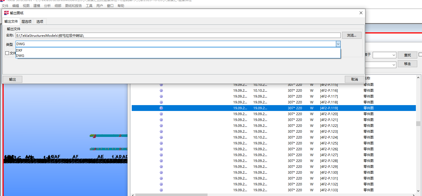Open the 建模 menu
The image size is (422, 196).
click(37, 6)
